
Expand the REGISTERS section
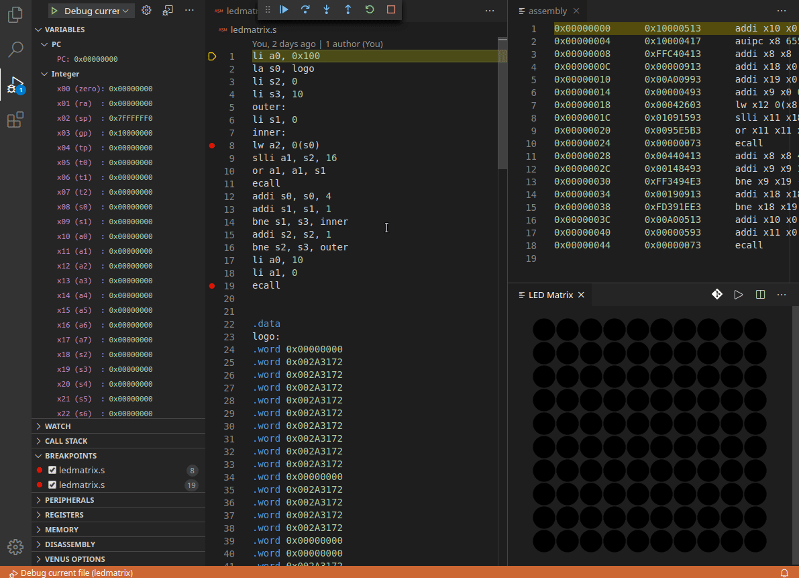point(118,515)
